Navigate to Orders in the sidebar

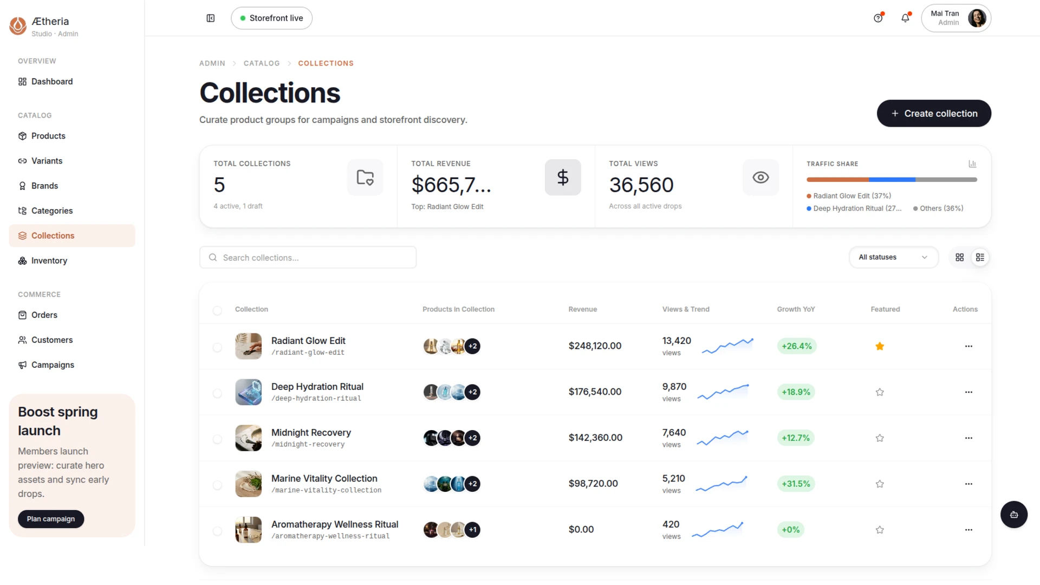click(x=72, y=315)
